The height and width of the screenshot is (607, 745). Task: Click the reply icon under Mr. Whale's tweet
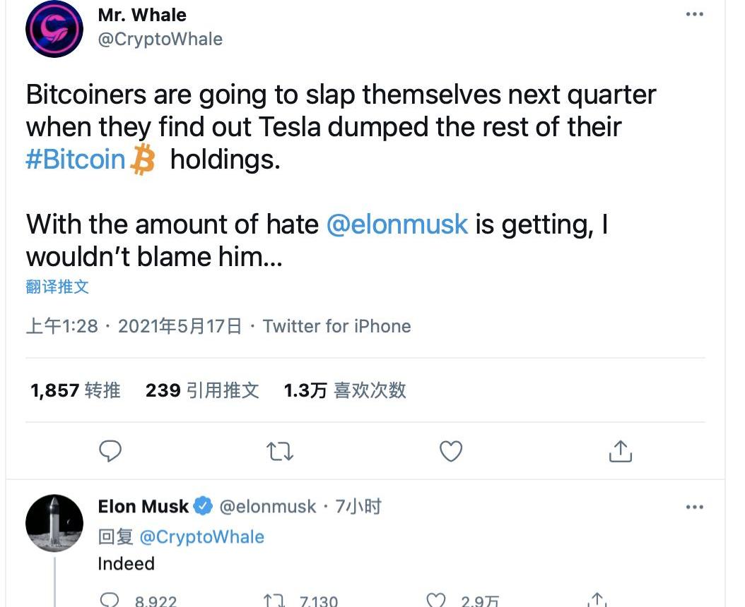click(x=110, y=451)
